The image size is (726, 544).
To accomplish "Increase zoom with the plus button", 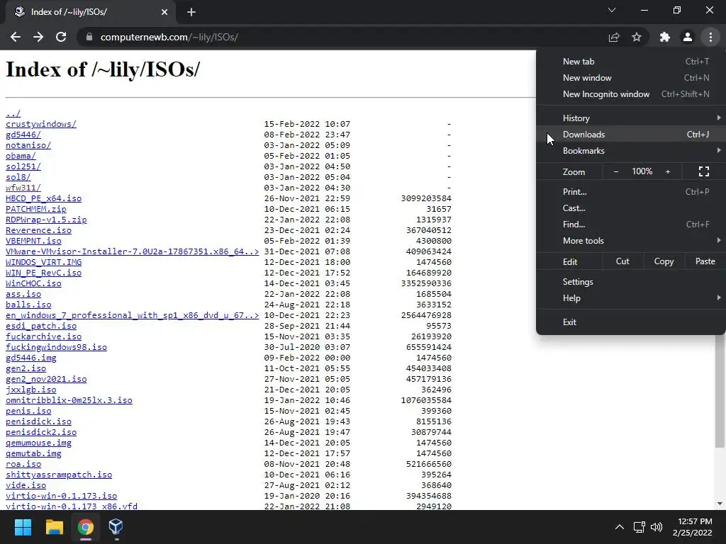I will (668, 171).
